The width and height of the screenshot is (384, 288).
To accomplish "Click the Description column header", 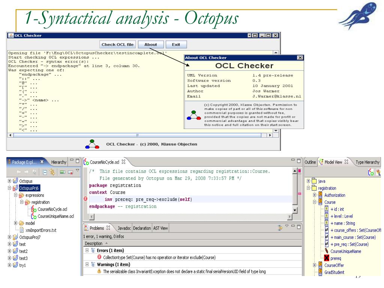I will pos(93,243).
